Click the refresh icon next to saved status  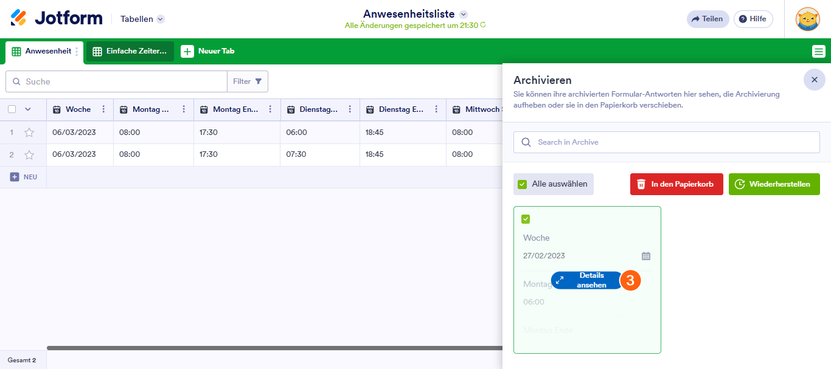[x=483, y=26]
